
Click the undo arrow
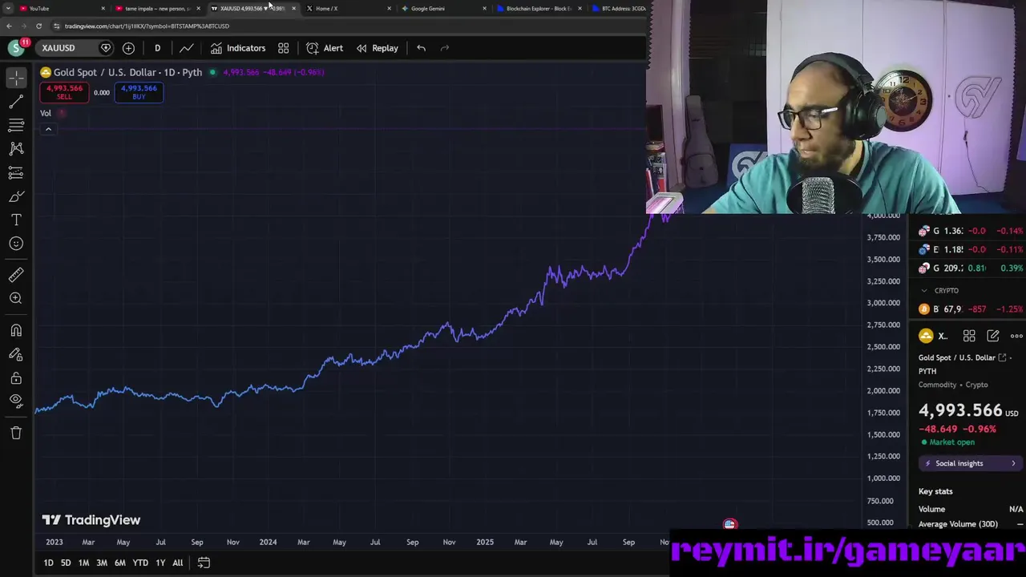(421, 48)
